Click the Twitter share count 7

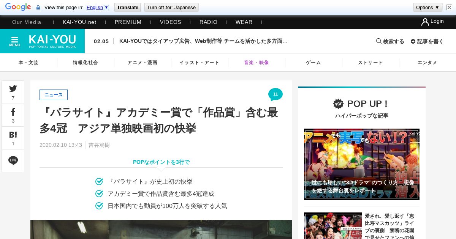(x=13, y=98)
